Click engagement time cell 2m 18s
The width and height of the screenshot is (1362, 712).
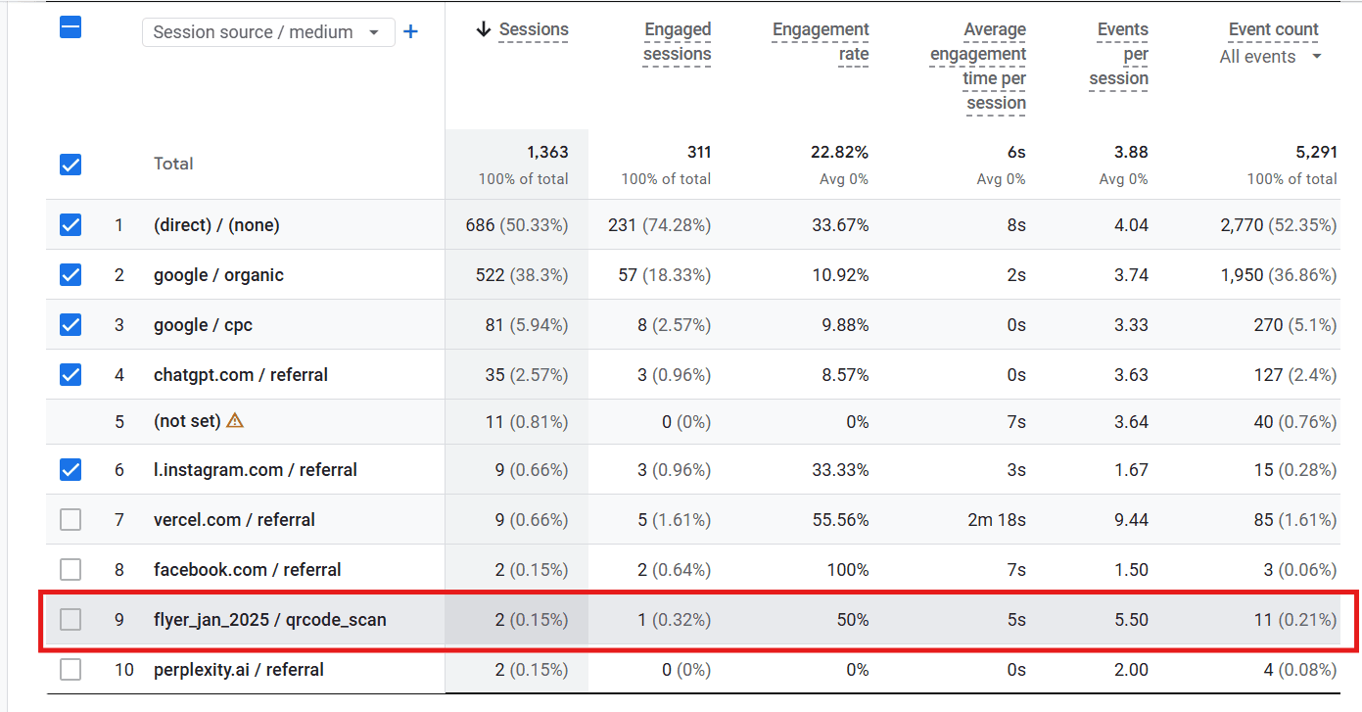[x=997, y=520]
